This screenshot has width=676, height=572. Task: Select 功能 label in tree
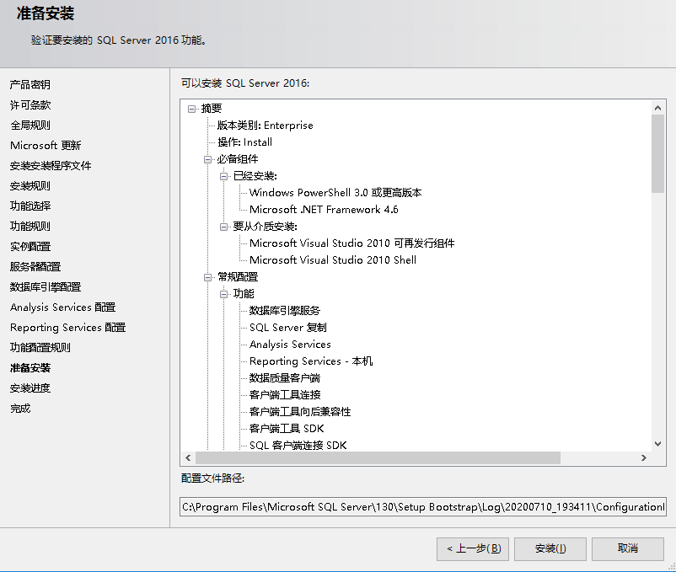pyautogui.click(x=244, y=294)
